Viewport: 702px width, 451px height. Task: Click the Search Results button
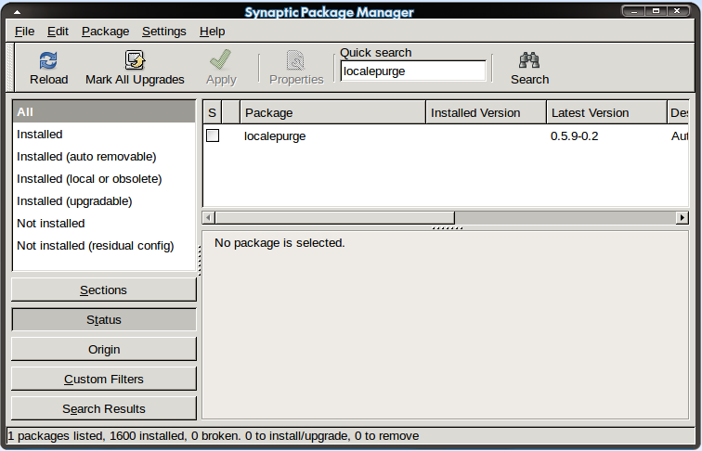click(104, 408)
